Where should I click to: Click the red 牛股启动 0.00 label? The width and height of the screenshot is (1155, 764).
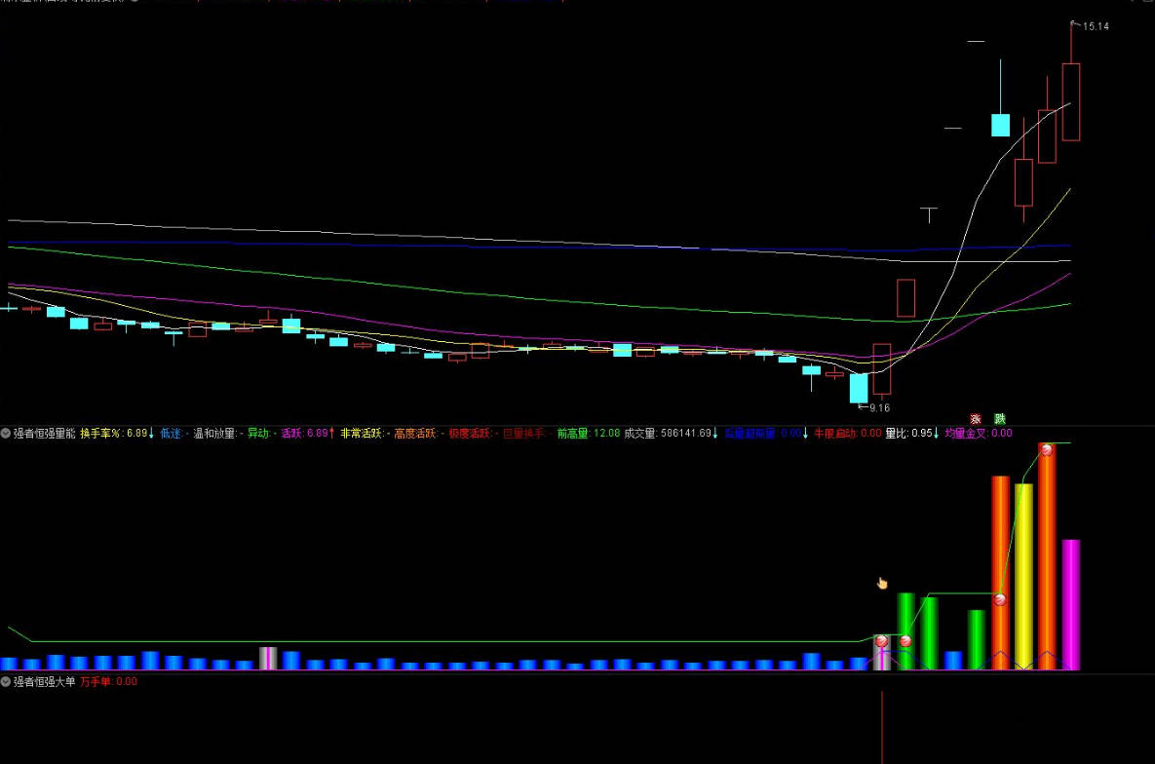(x=847, y=434)
